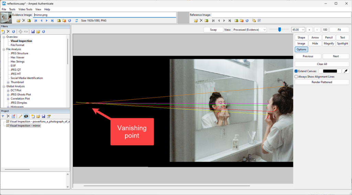352x195 pixels.
Task: Uncheck the Extend Canvas checkbox
Action: point(296,71)
